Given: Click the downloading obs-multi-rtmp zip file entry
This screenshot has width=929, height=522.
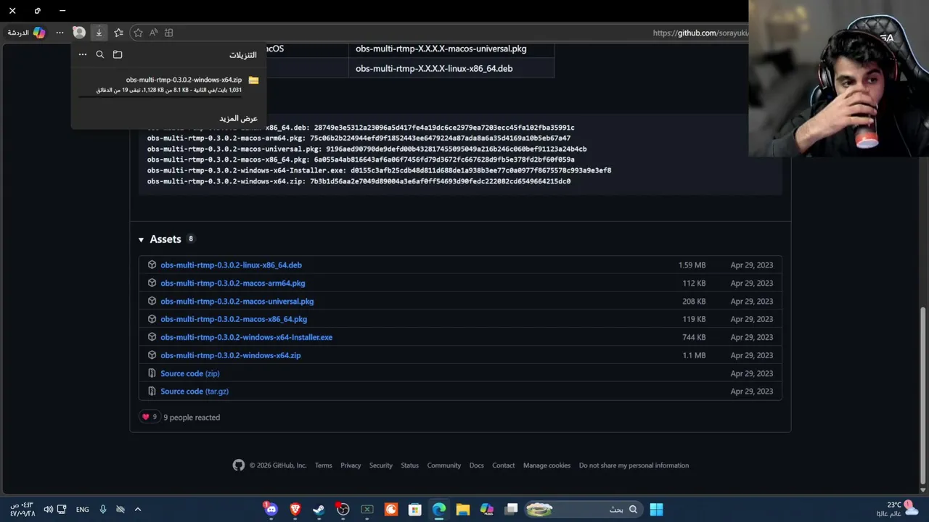Looking at the screenshot, I should click(x=169, y=85).
